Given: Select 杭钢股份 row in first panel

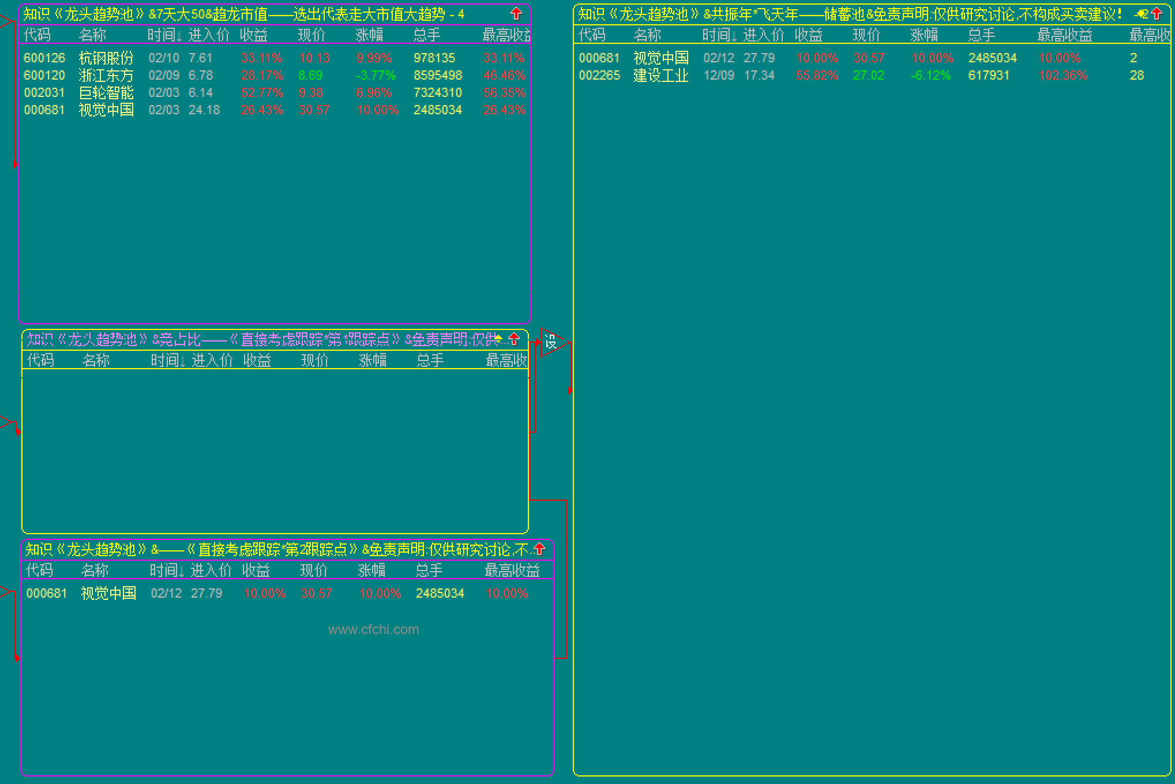Looking at the screenshot, I should pyautogui.click(x=106, y=58).
